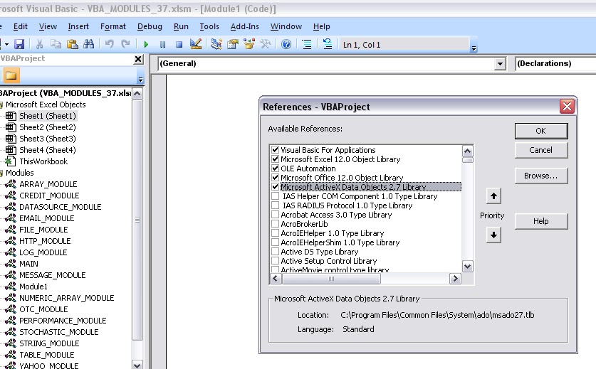This screenshot has height=369, width=596.
Task: Open Find with the binoculars icon
Action: click(88, 44)
